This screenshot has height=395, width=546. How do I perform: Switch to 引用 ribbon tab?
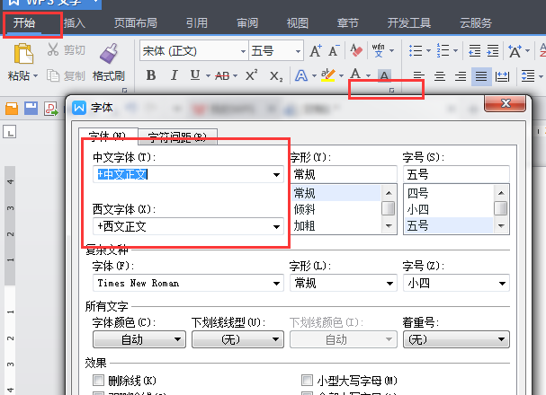coord(197,23)
